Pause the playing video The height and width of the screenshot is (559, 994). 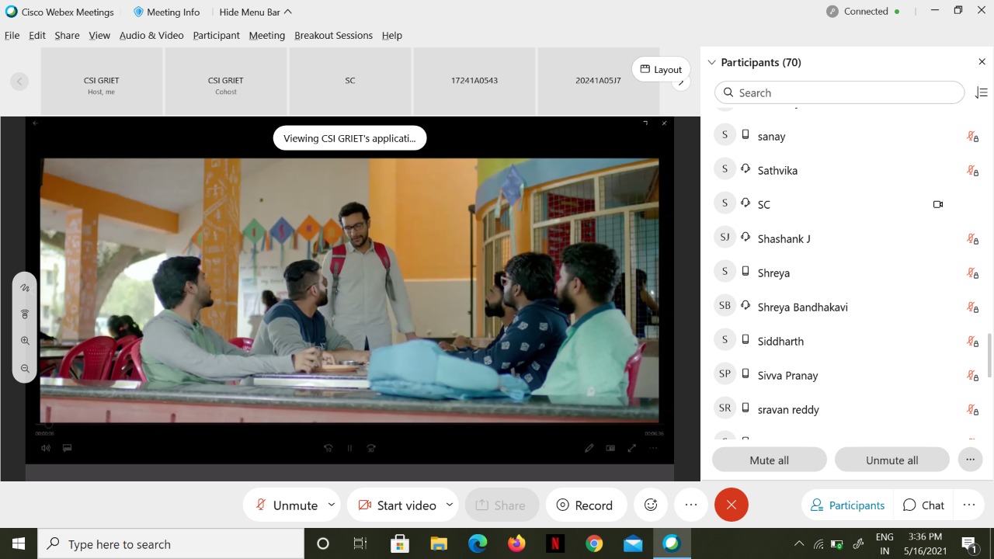click(349, 448)
